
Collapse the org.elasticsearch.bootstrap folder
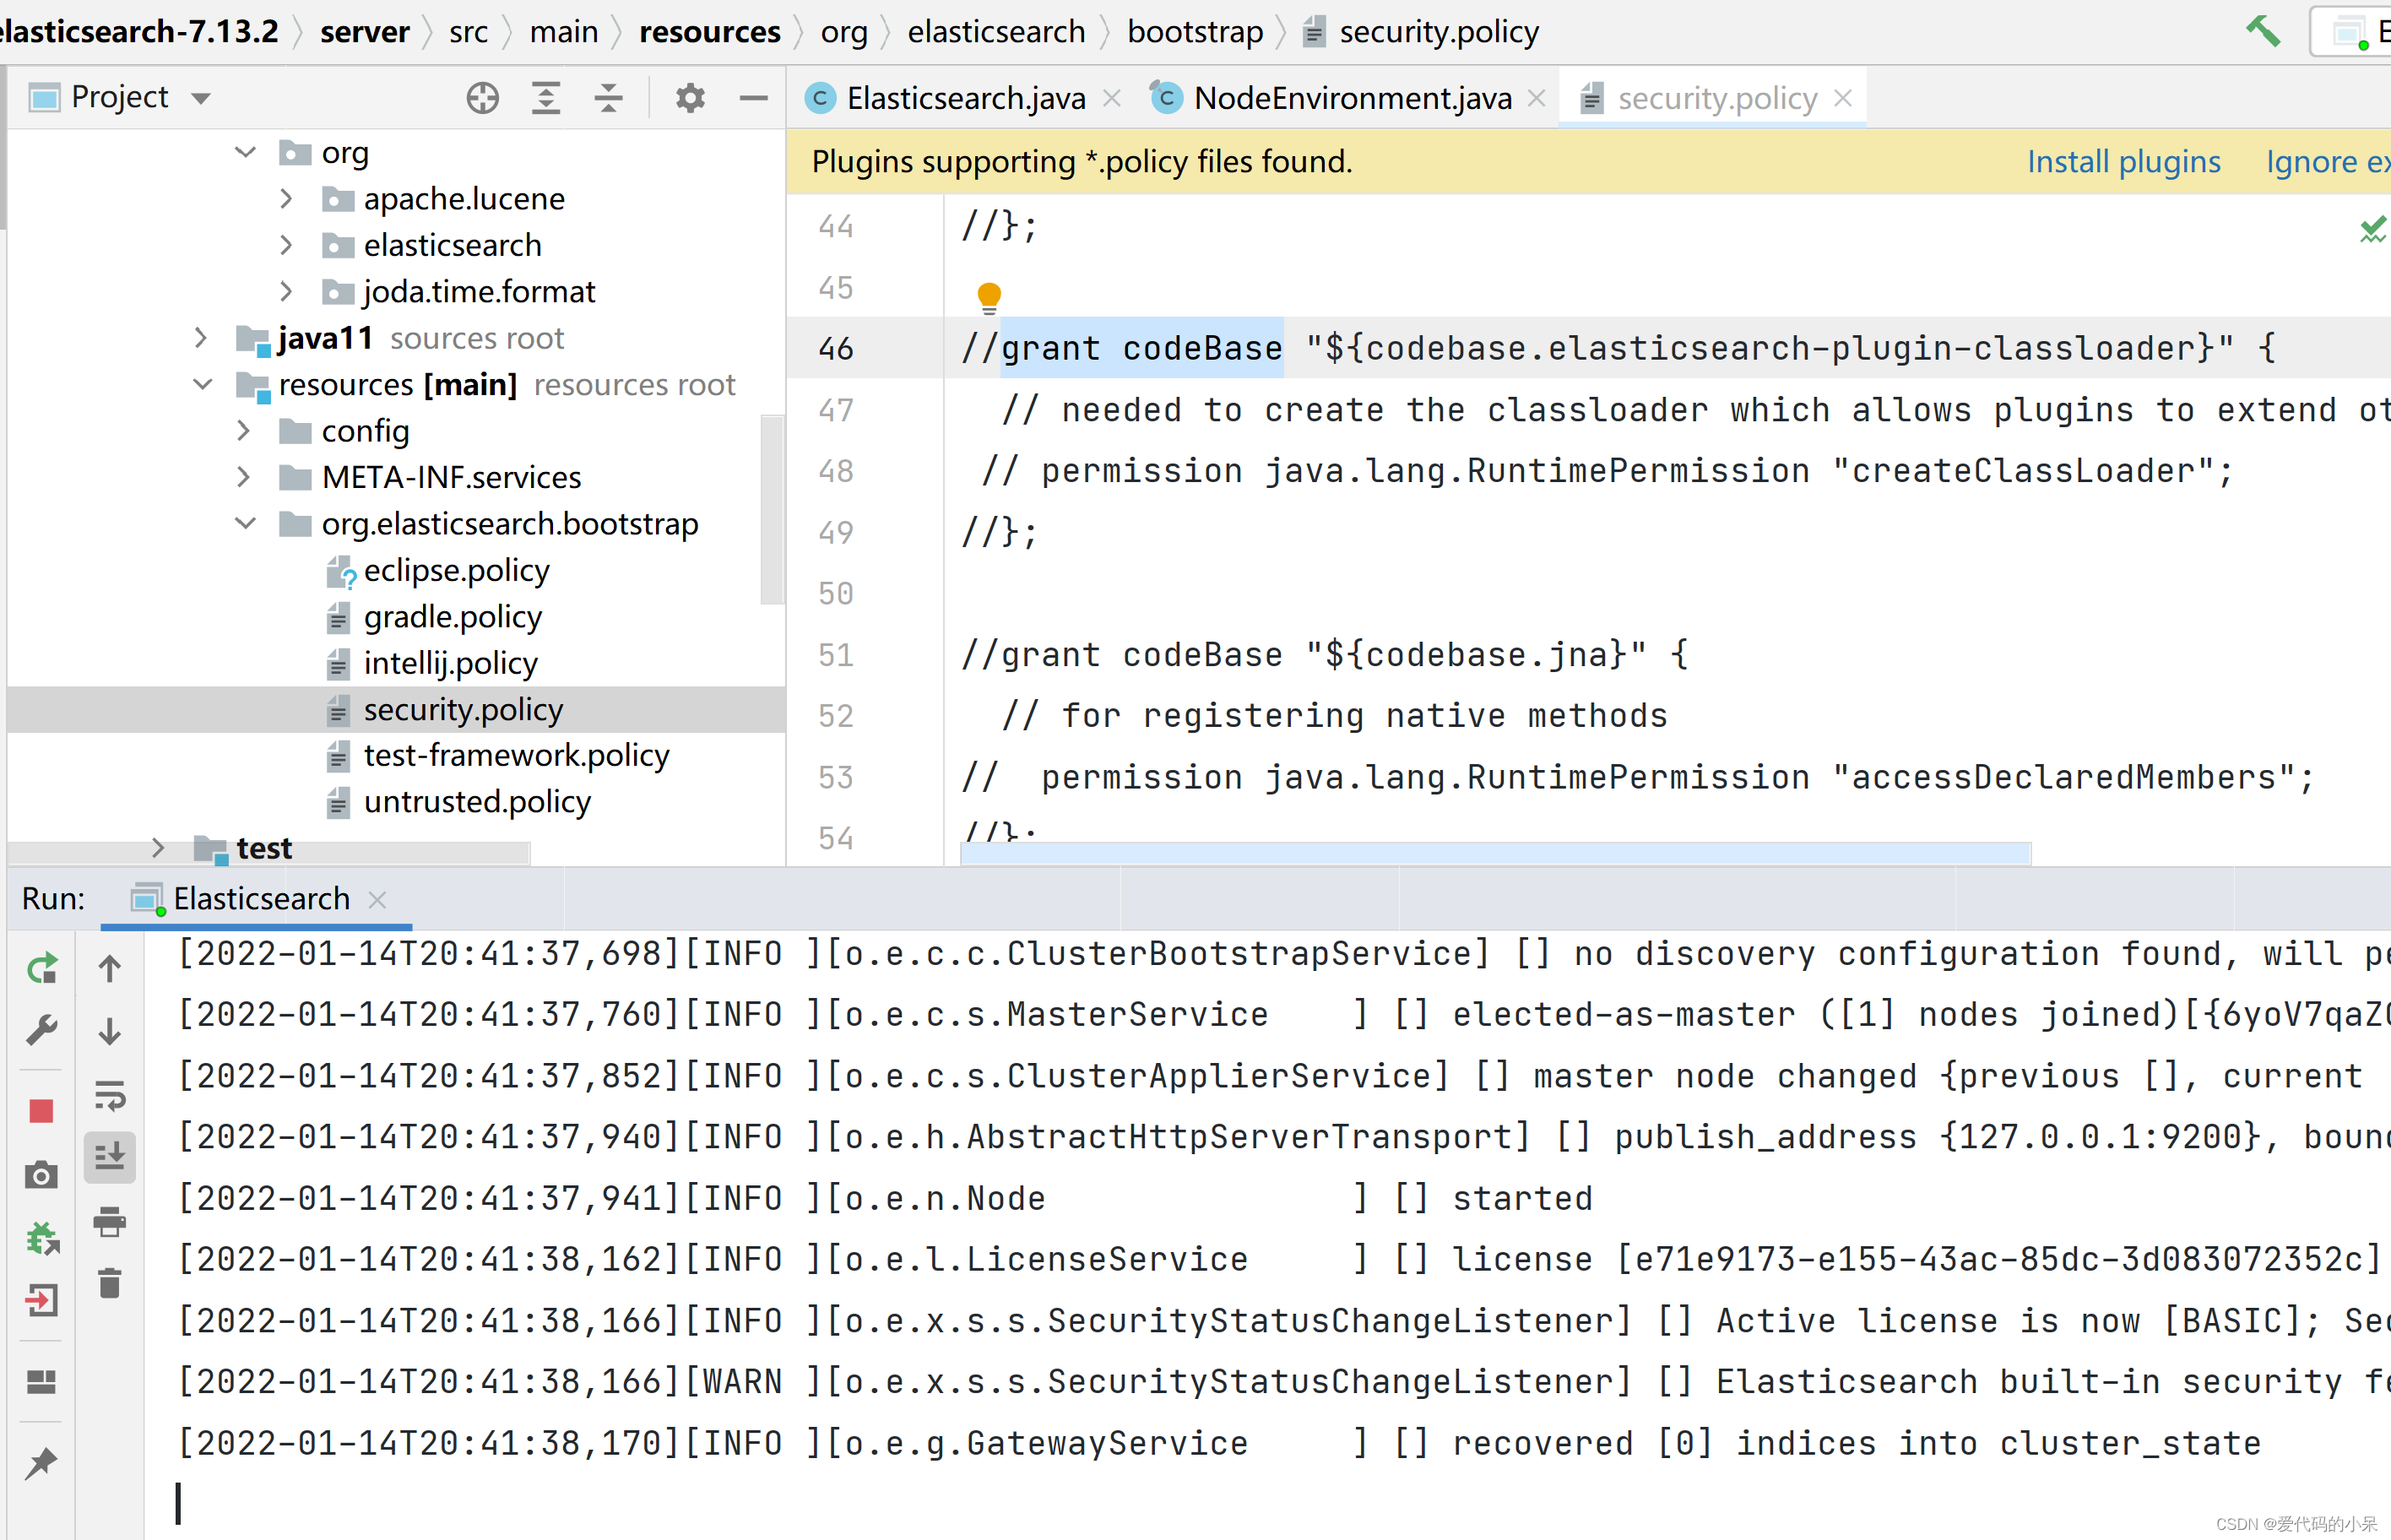pyautogui.click(x=245, y=523)
